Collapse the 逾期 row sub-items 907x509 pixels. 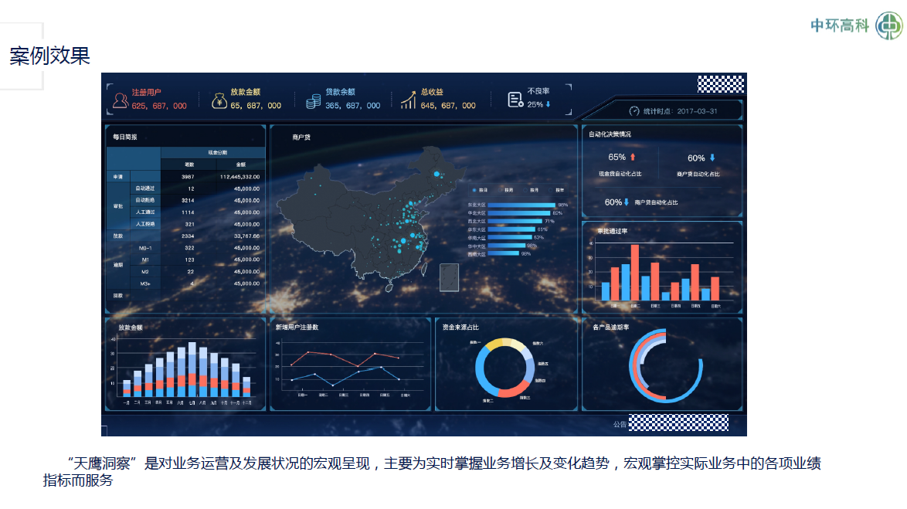tap(117, 263)
